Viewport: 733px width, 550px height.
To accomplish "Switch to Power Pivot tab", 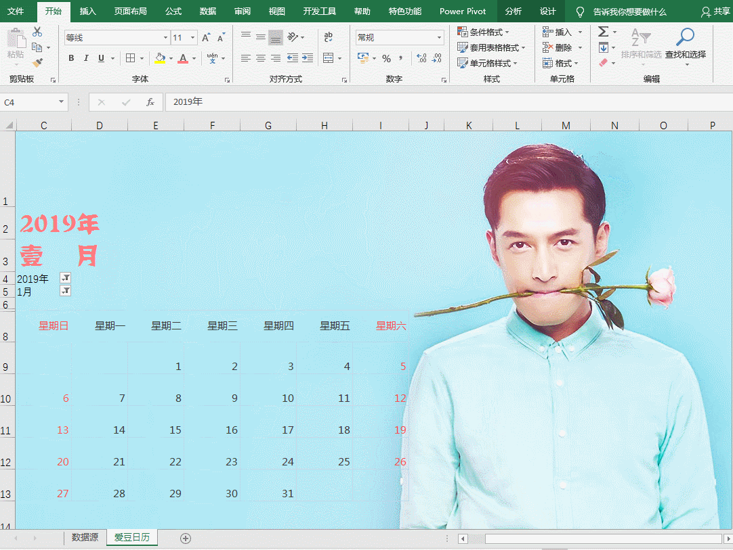I will (x=462, y=12).
